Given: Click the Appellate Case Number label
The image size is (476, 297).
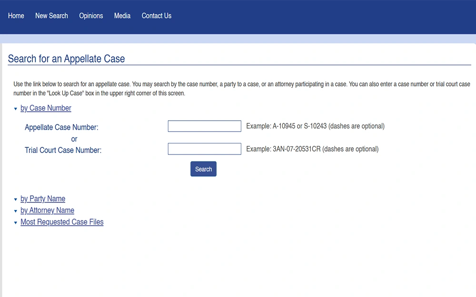Looking at the screenshot, I should point(61,127).
